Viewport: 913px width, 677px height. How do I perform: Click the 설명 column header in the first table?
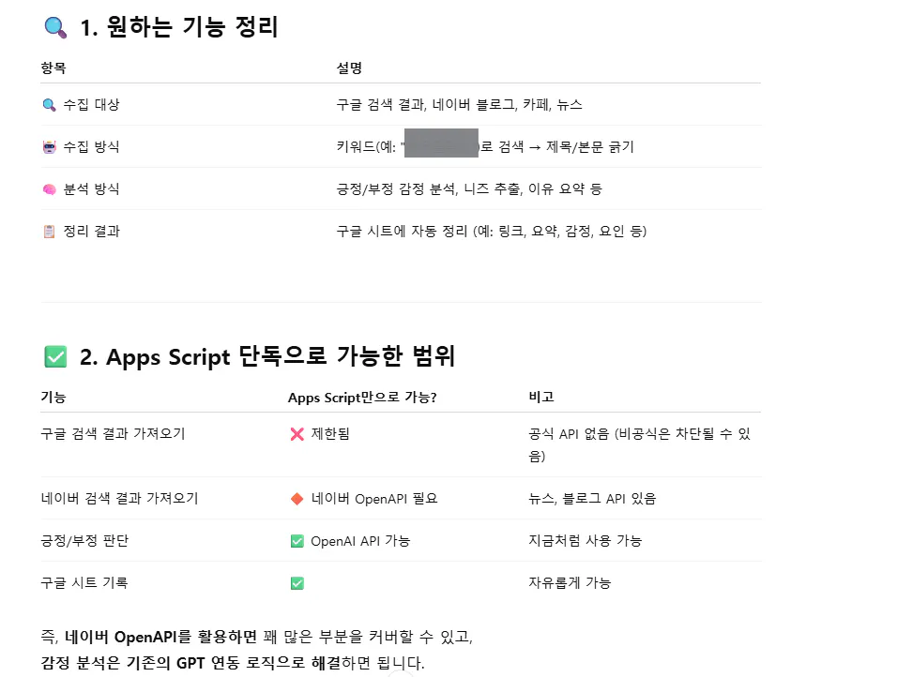(349, 68)
